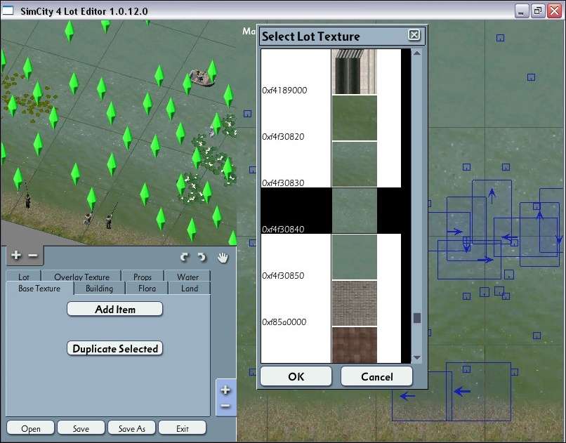Click the Add Item button
This screenshot has width=566, height=443.
[x=114, y=309]
